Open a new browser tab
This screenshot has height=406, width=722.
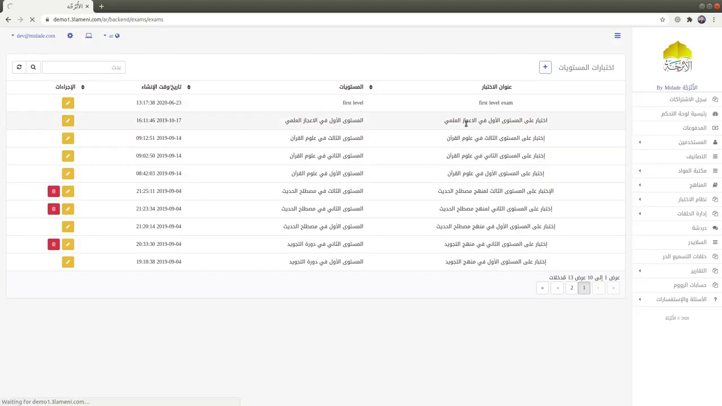[102, 6]
